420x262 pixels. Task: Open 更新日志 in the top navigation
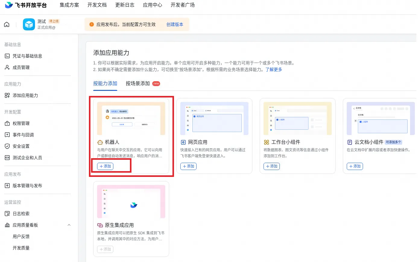125,5
